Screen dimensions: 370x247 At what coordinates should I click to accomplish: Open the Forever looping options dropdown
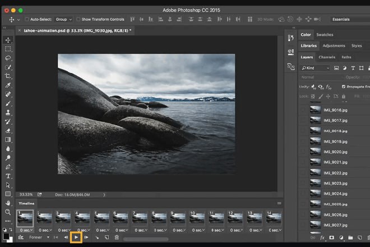point(39,237)
